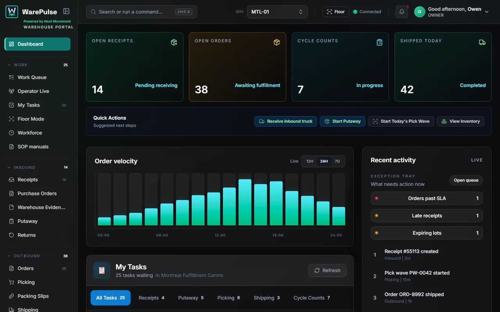Image resolution: width=500 pixels, height=312 pixels.
Task: Open Picking in the sidebar
Action: tap(37, 282)
